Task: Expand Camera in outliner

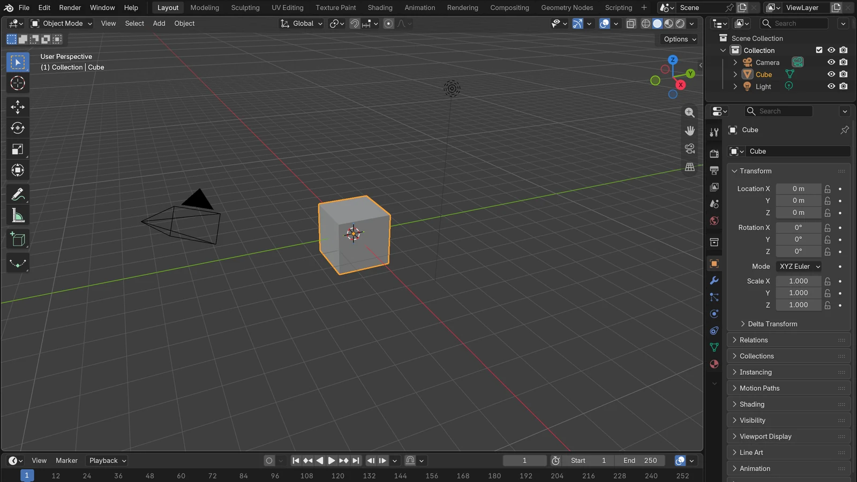Action: pyautogui.click(x=735, y=63)
